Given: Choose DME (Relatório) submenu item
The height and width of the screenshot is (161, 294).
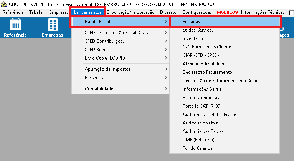Looking at the screenshot, I should 225,140.
